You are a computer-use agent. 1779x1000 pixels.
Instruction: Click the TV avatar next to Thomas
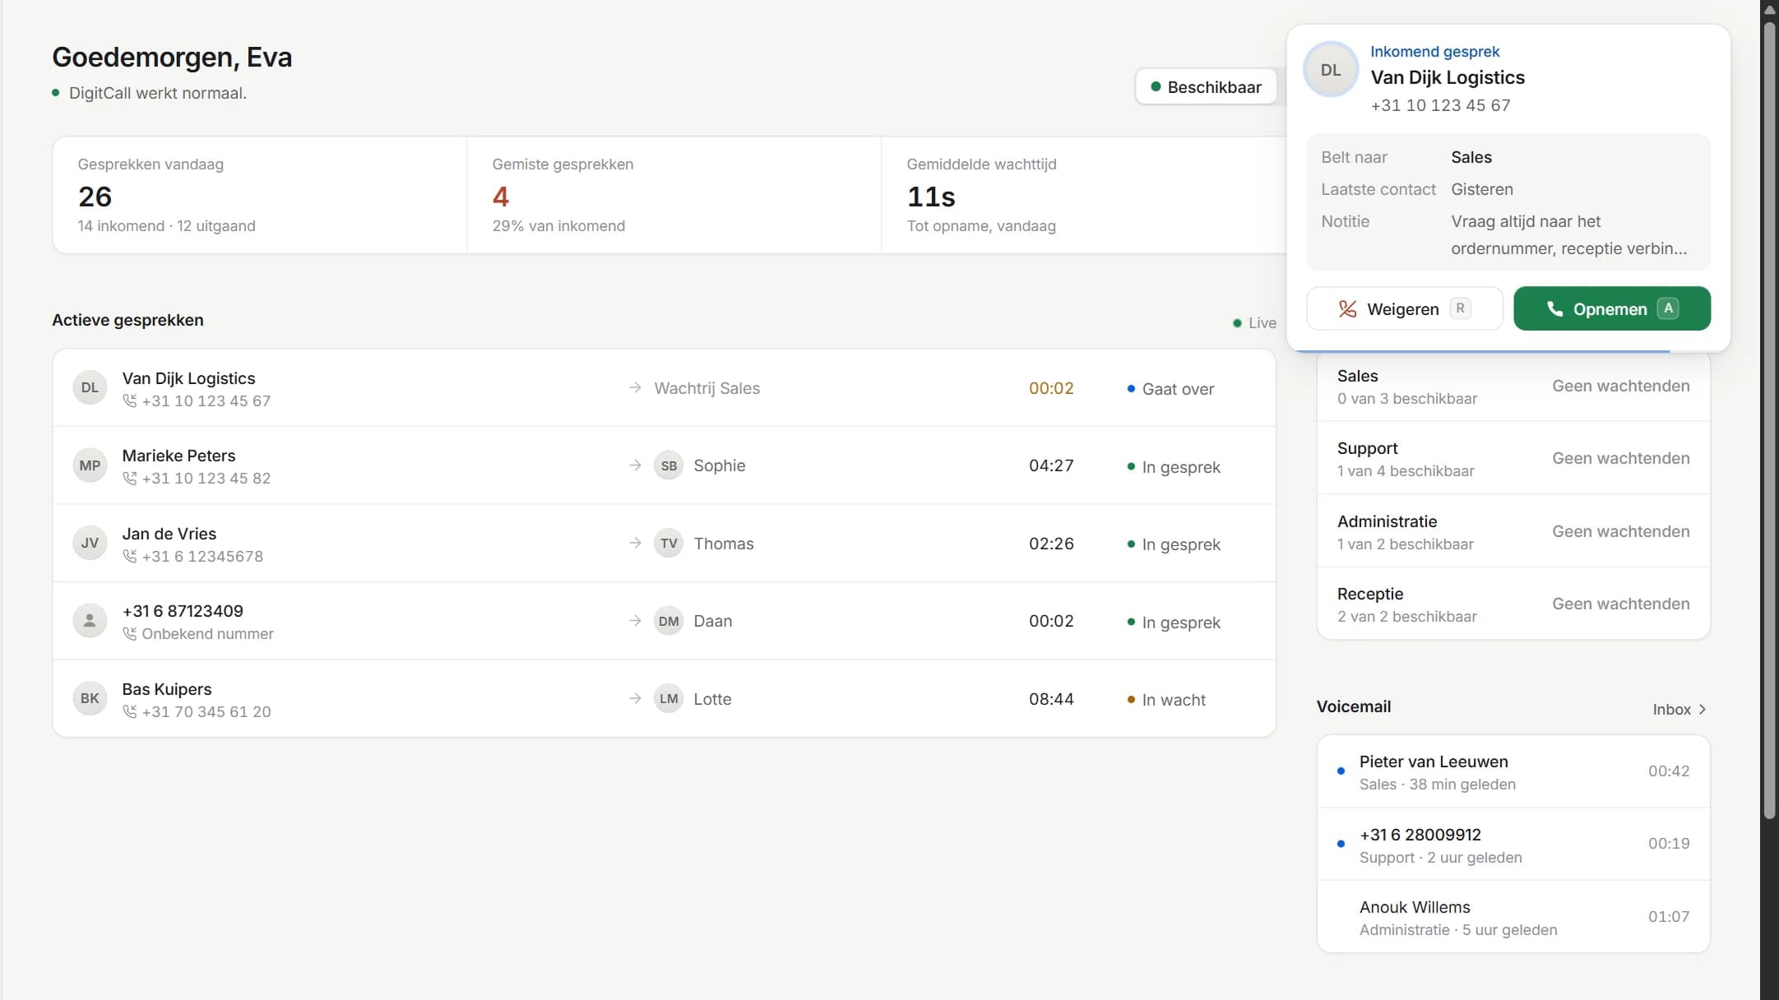tap(669, 543)
